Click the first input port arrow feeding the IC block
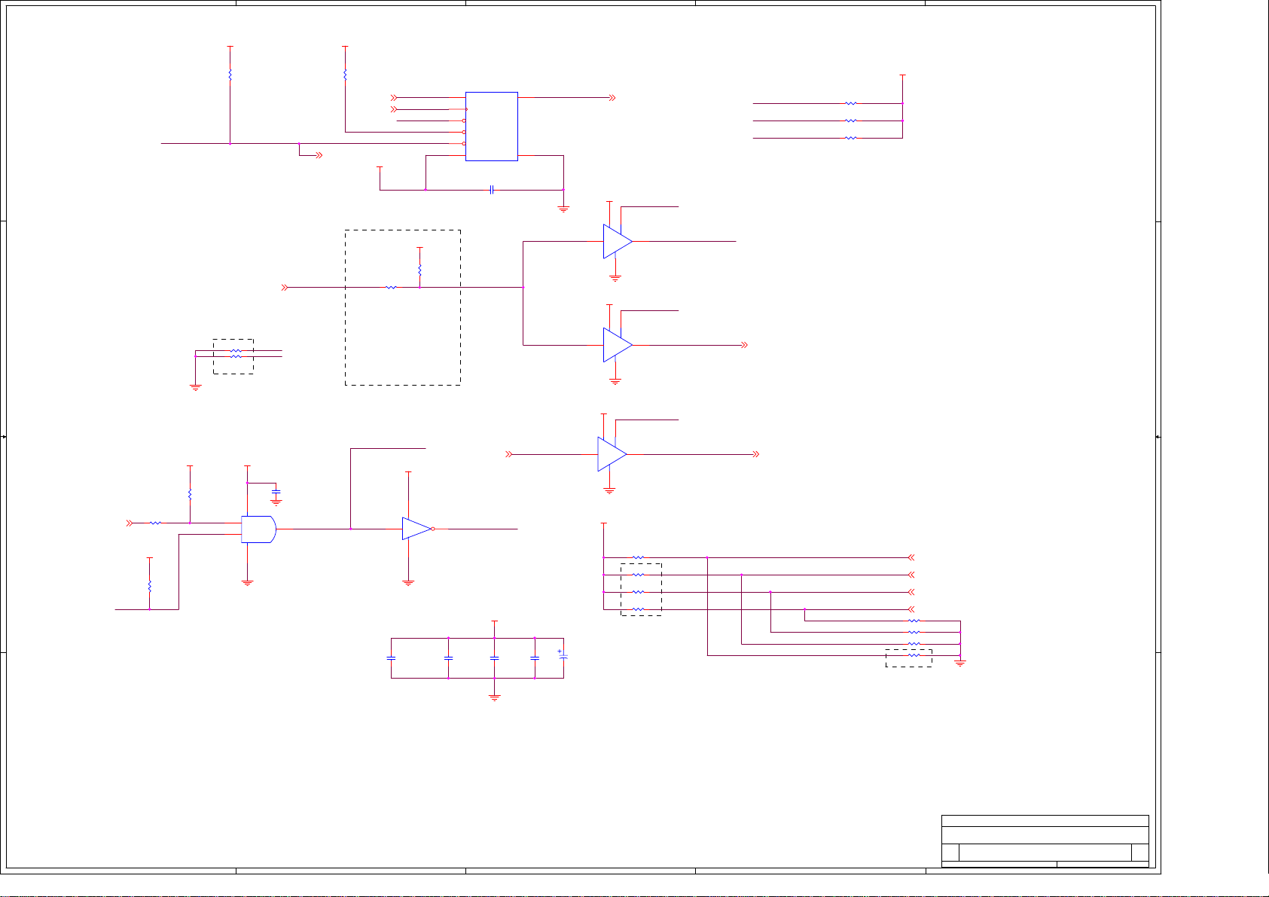The height and width of the screenshot is (897, 1269). pos(394,98)
